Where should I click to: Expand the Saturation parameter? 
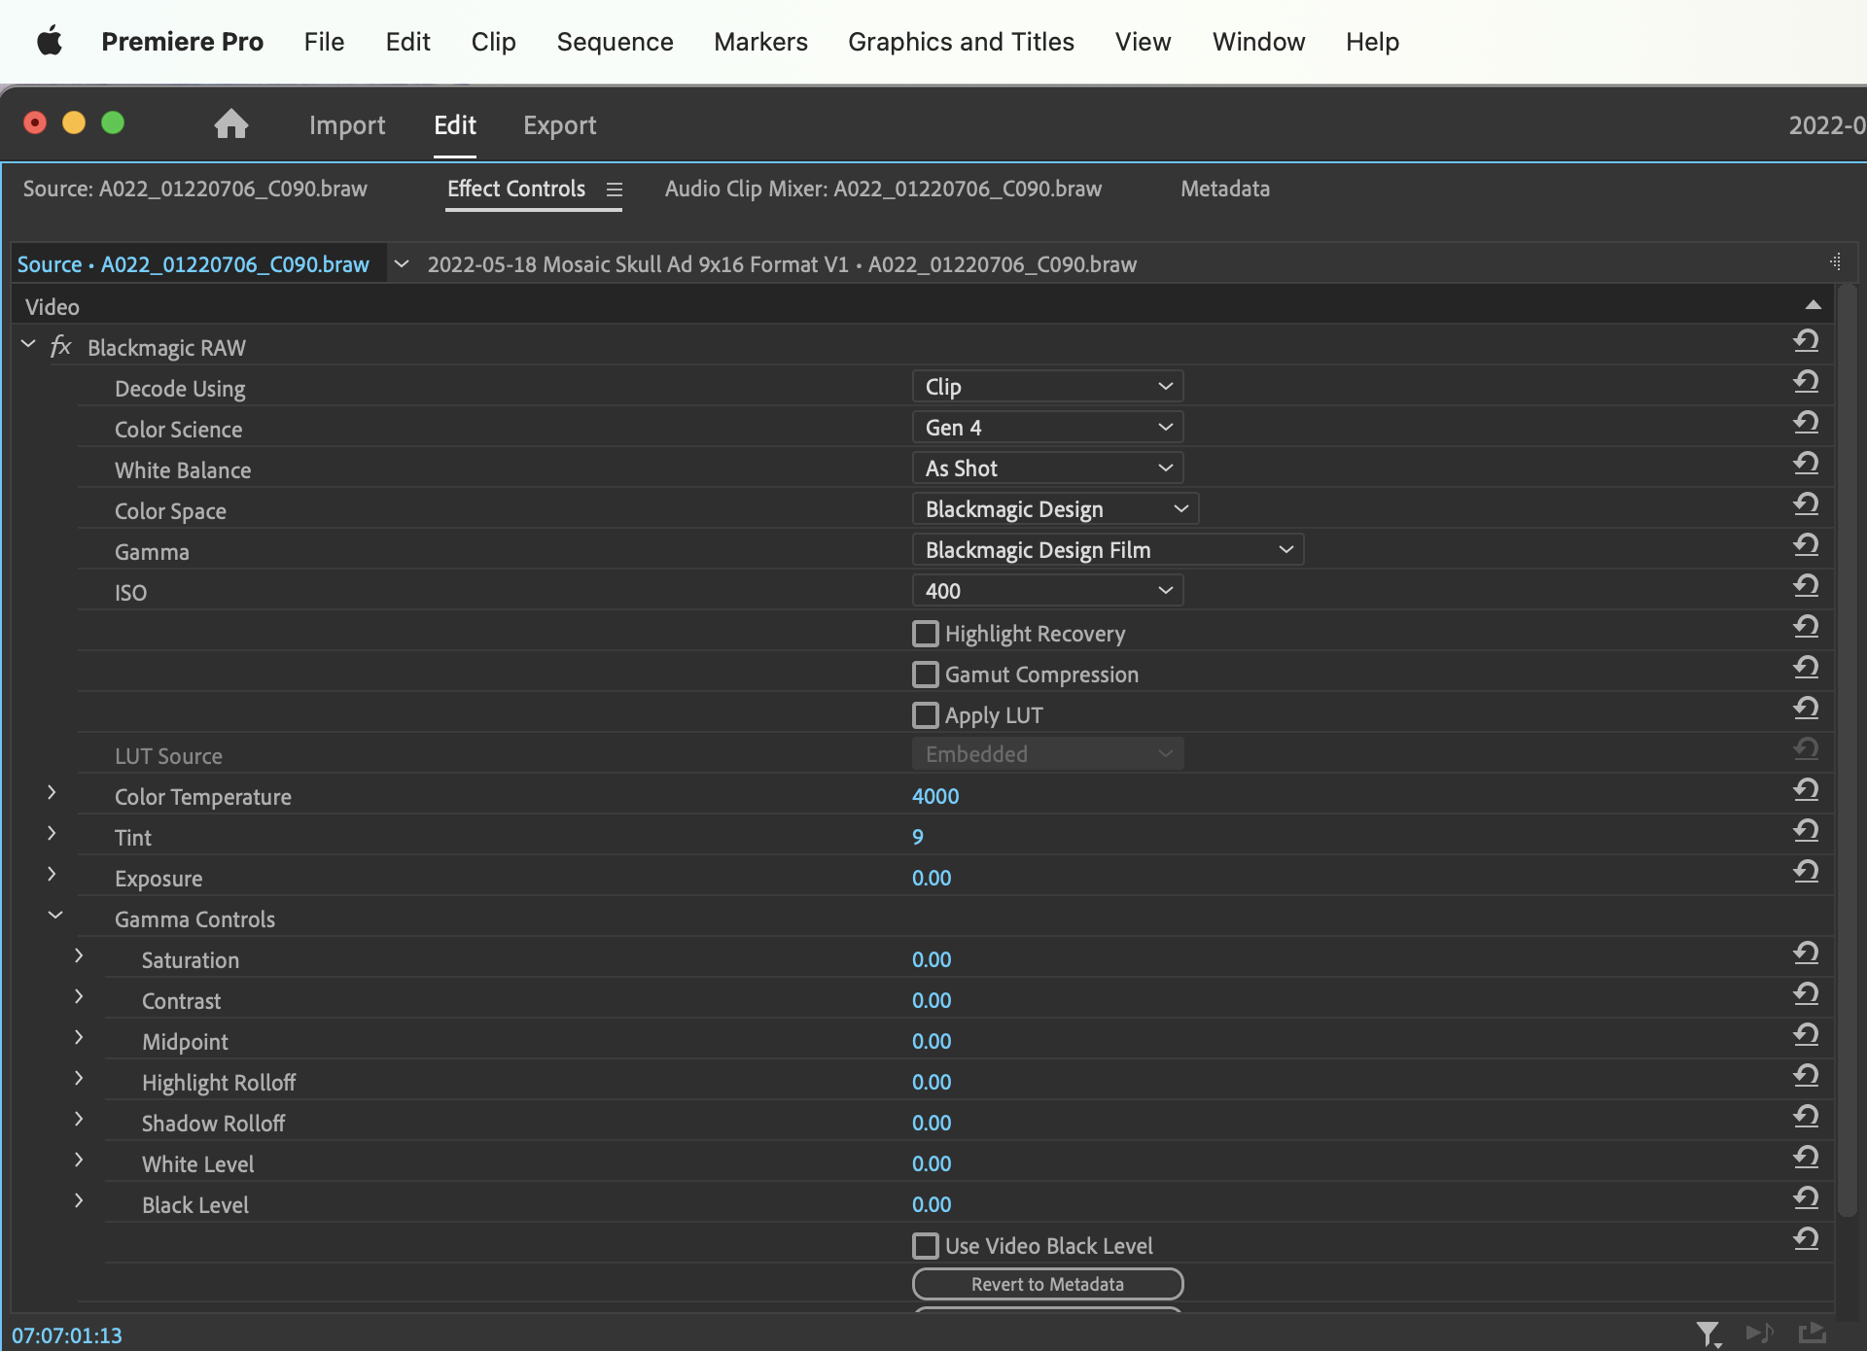pos(79,955)
